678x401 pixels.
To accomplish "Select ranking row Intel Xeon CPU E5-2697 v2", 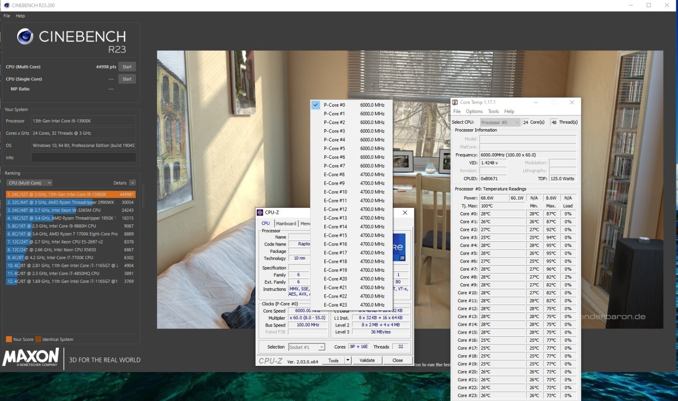I will pyautogui.click(x=71, y=242).
